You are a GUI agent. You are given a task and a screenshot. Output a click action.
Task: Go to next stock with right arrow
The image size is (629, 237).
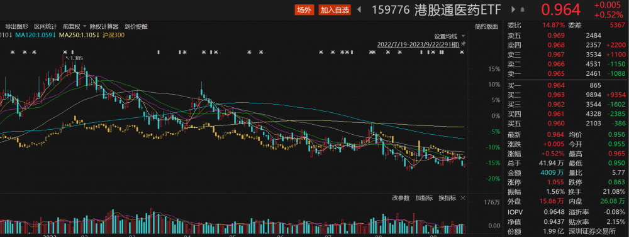[513, 9]
